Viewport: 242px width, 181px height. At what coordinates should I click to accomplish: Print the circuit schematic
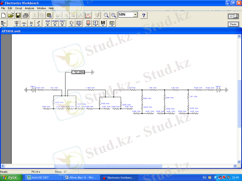pos(25,15)
